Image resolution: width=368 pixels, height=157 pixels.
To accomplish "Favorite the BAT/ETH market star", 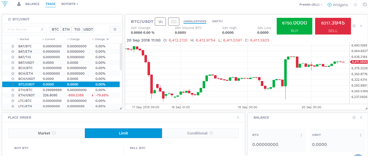I will [13, 52].
